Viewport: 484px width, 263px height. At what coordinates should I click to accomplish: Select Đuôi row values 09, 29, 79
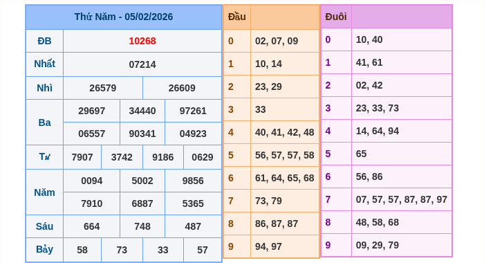[x=378, y=246]
